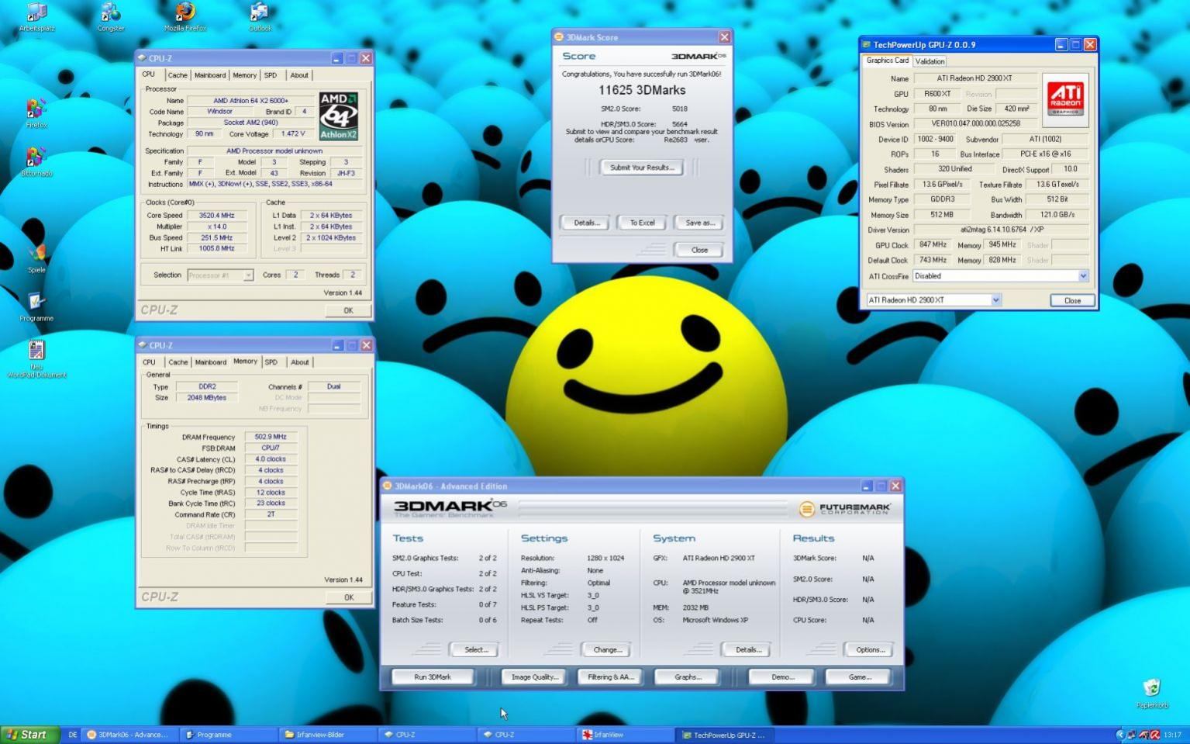
Task: Switch to IrfanView taskbar button
Action: [x=625, y=735]
